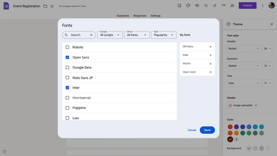Click the redo arrow icon
277x156 pixels.
pos(215,6)
